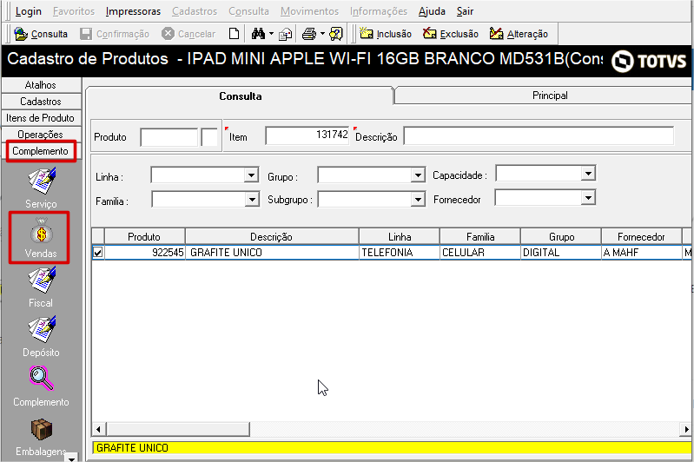Open the Impressoras menu
Image resolution: width=694 pixels, height=462 pixels.
click(x=133, y=11)
